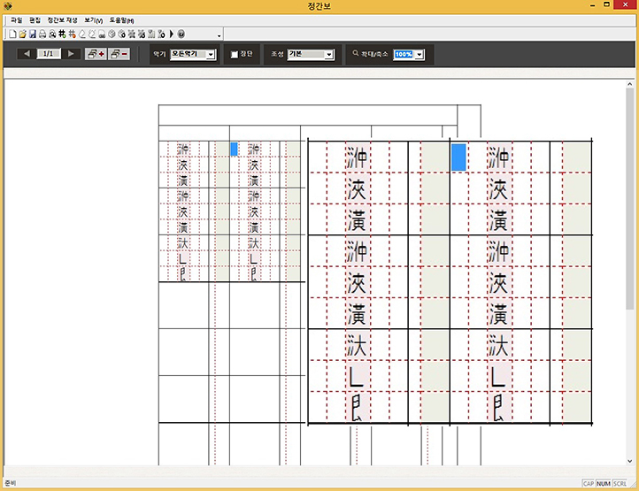Click the vertical scrollbar thumb
The image size is (639, 491).
click(x=629, y=199)
